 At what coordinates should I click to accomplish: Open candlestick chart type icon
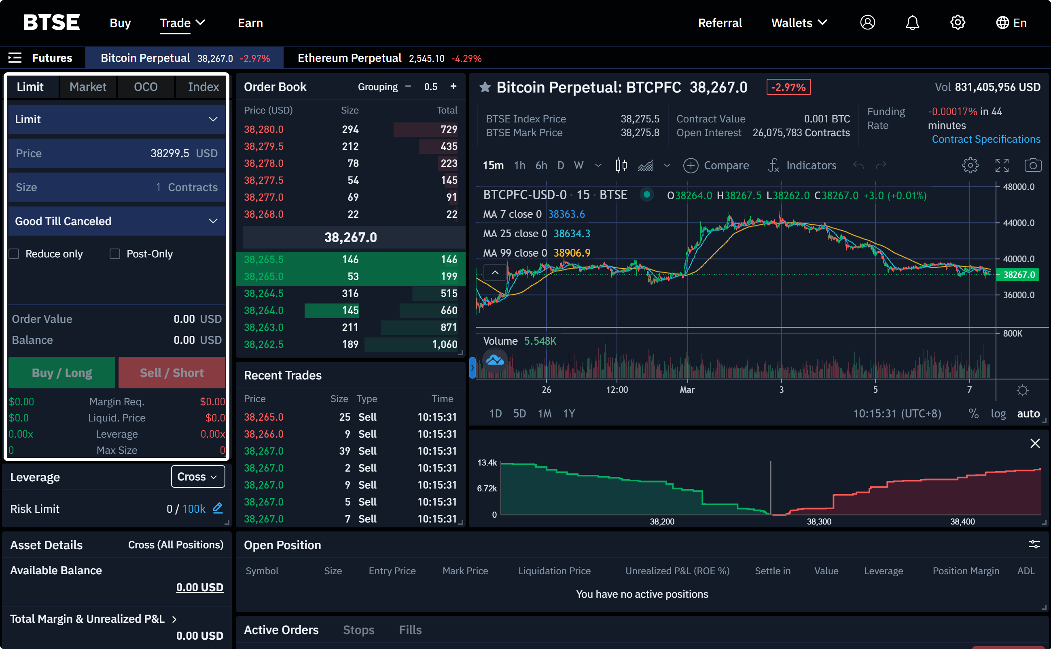tap(621, 165)
